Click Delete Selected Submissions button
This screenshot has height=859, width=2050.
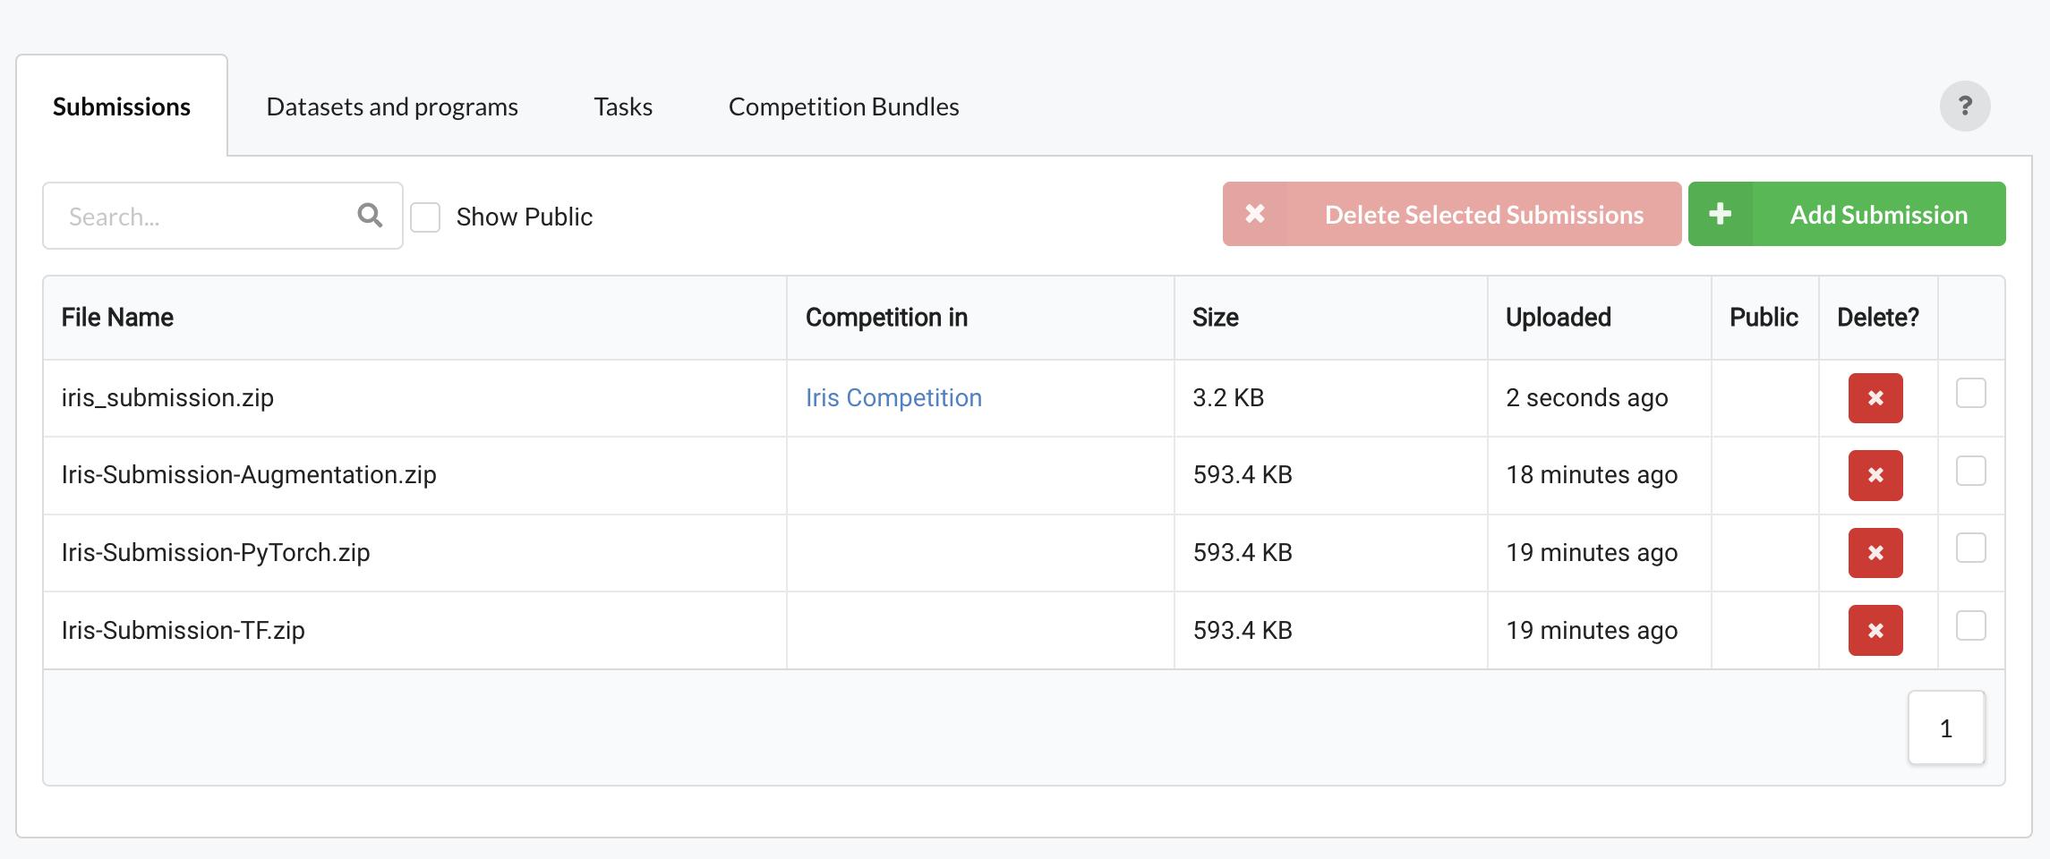point(1451,214)
